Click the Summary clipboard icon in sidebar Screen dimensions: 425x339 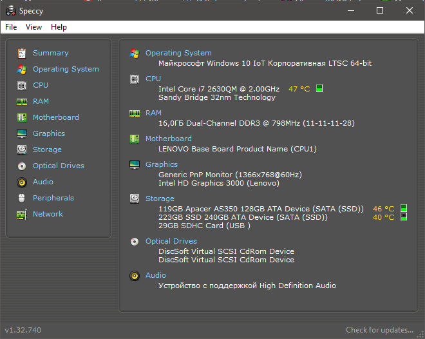pos(22,53)
